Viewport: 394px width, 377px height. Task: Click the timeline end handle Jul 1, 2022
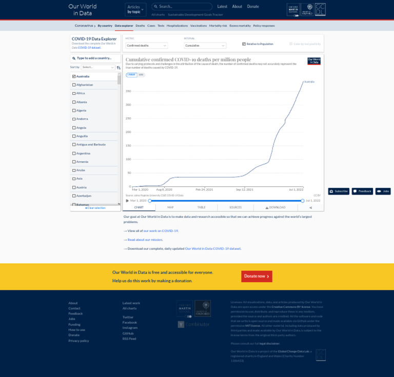click(x=303, y=201)
